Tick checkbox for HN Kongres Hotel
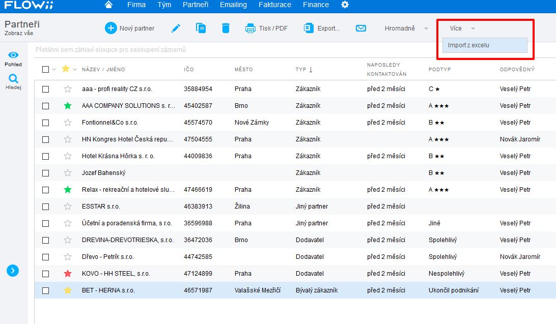Viewport: 556px width, 324px height. [x=45, y=139]
